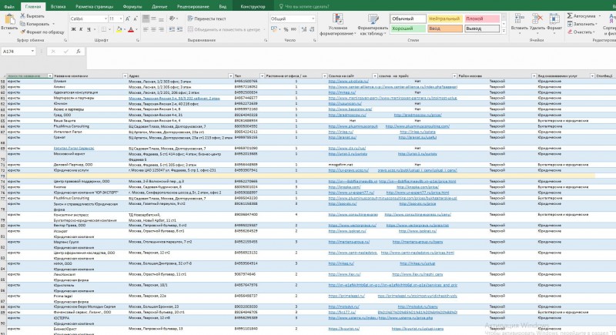Image resolution: width=616 pixels, height=335 pixels.
Task: Align cell content to top
Action: (146, 18)
